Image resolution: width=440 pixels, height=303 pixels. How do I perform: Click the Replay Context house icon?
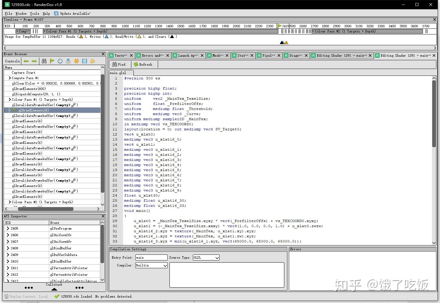[x=7, y=296]
